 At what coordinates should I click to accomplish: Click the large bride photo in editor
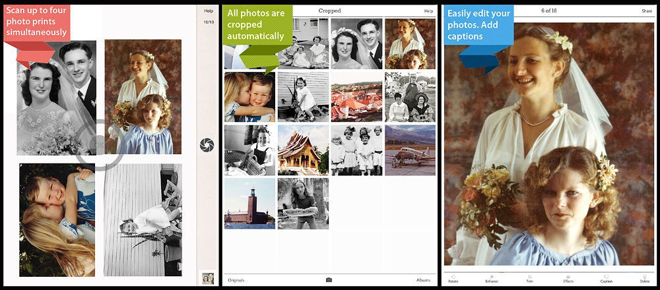[549, 144]
